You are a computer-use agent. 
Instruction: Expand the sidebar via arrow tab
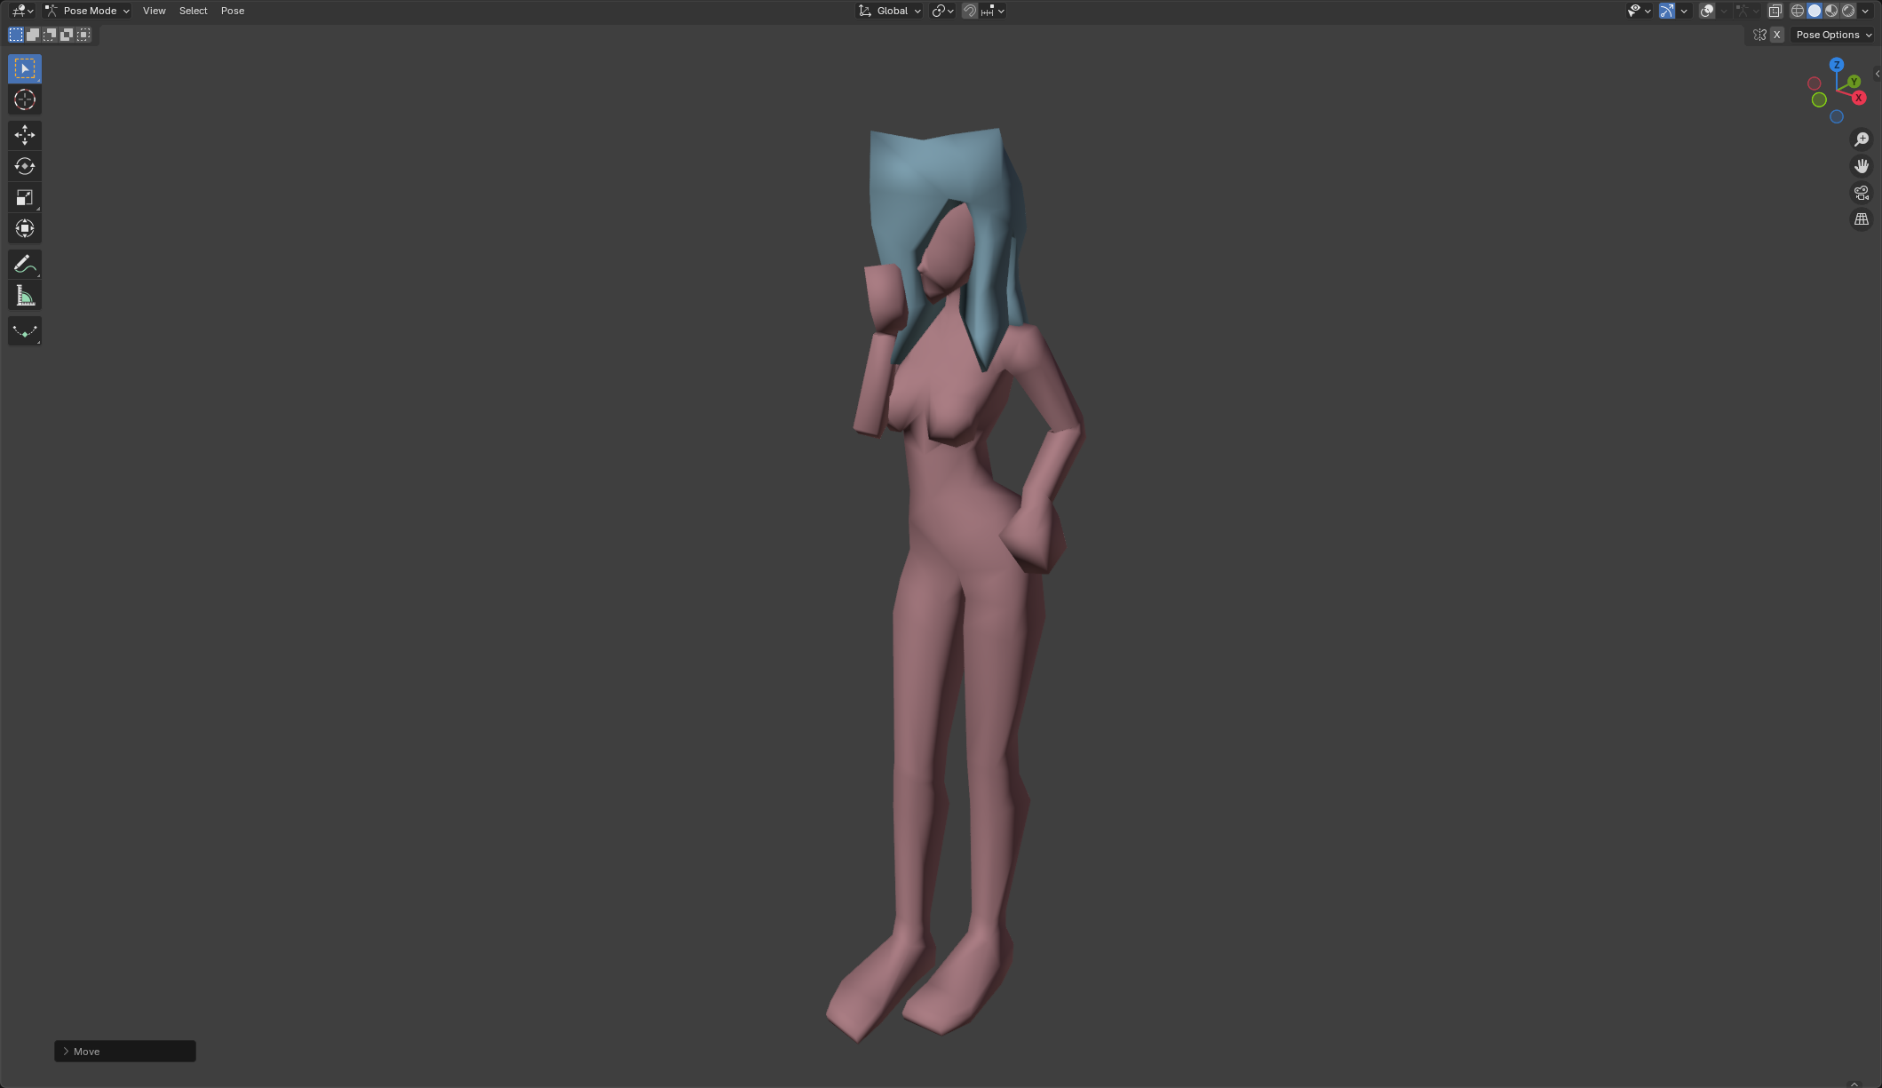[x=1877, y=74]
